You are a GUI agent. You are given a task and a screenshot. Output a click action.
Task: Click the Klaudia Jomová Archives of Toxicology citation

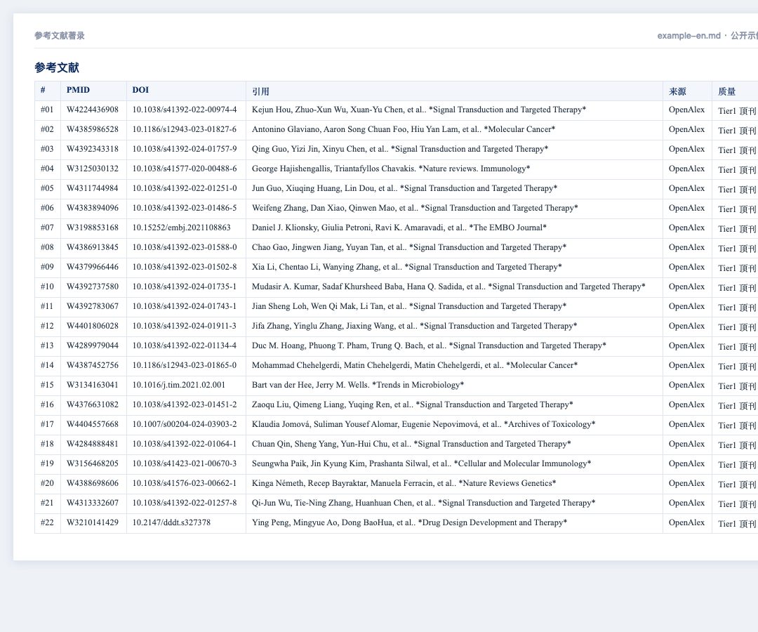point(423,424)
